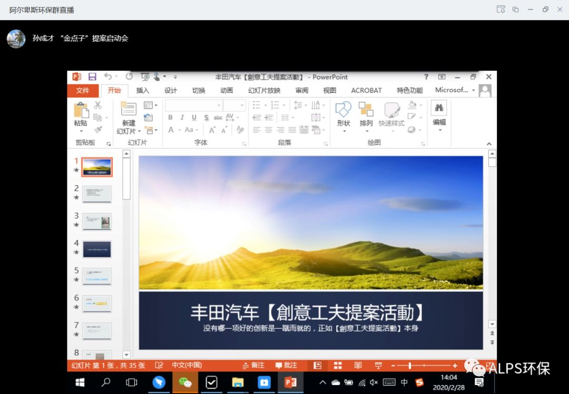Click the Section icon in slides group
The image size is (569, 394).
(x=149, y=130)
